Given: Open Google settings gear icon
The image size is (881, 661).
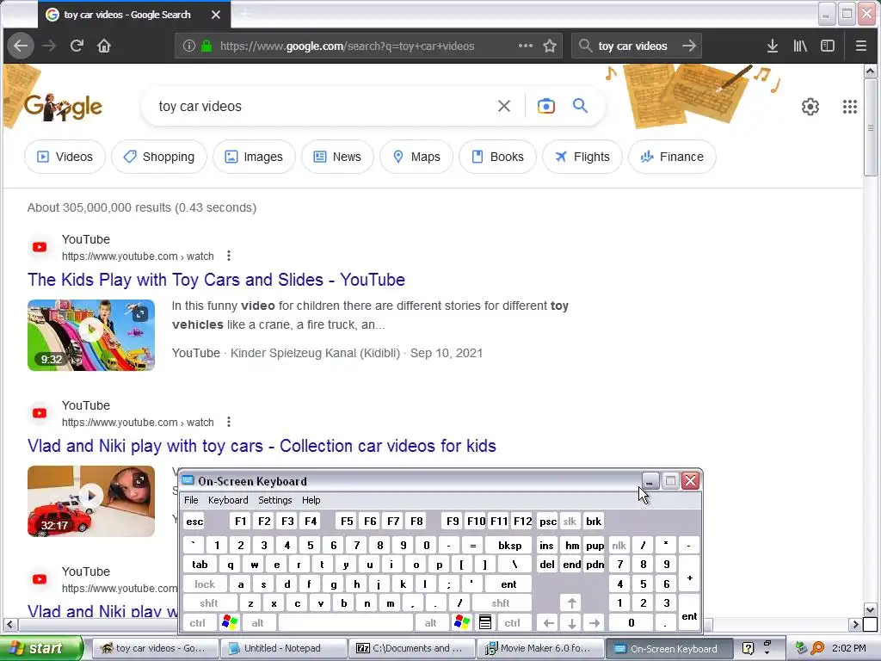Looking at the screenshot, I should pos(810,106).
